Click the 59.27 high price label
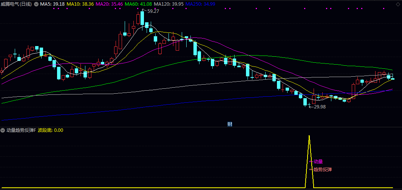This screenshot has width=402, height=190. (153, 11)
